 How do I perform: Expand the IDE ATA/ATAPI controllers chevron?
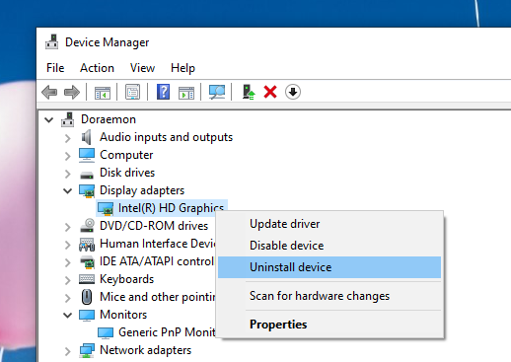pos(68,262)
